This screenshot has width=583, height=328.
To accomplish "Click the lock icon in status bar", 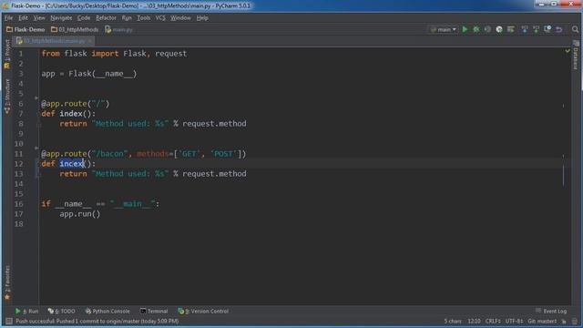I will [564, 321].
